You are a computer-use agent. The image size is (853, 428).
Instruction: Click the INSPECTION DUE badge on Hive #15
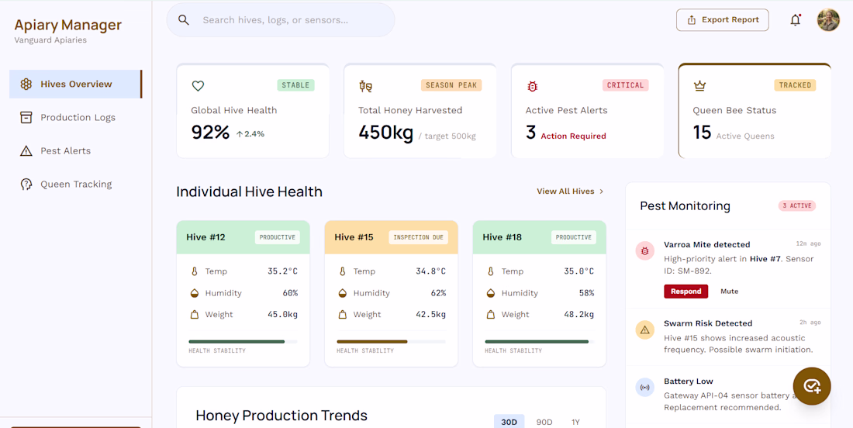(418, 238)
